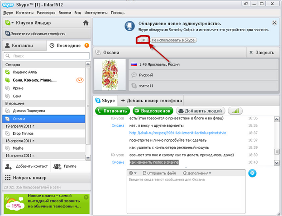Open the Помощь menu
282x216 pixels.
click(118, 13)
